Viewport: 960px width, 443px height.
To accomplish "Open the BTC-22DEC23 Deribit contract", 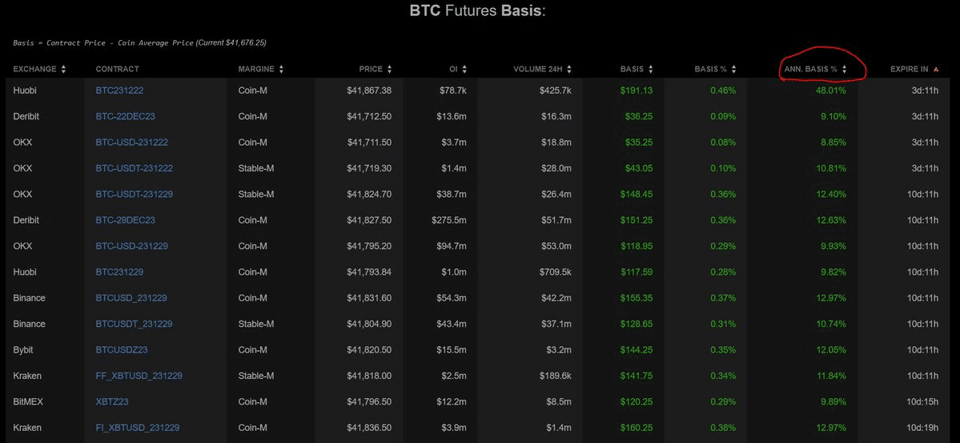I will [125, 116].
